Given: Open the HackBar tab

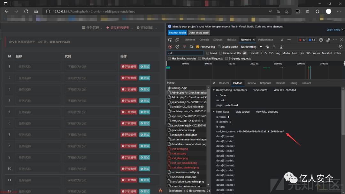Looking at the screenshot, I should point(232,40).
